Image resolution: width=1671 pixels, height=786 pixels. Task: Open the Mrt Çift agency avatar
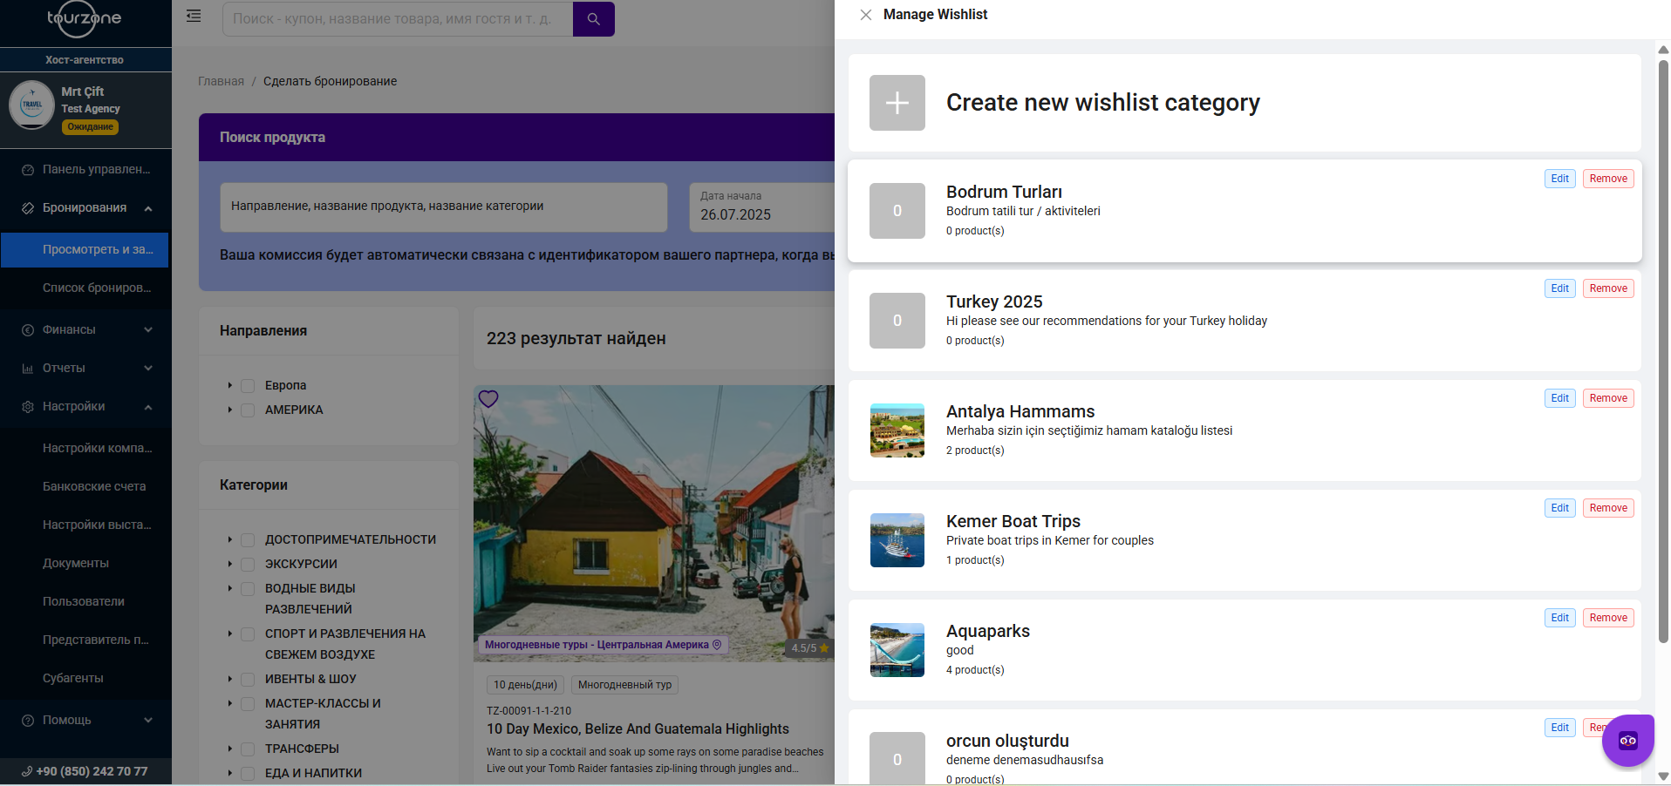click(31, 105)
